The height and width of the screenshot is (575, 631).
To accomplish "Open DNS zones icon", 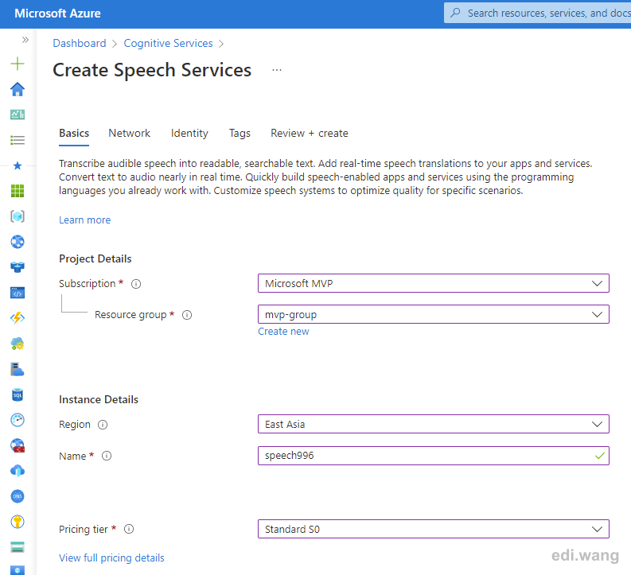I will pos(18,496).
